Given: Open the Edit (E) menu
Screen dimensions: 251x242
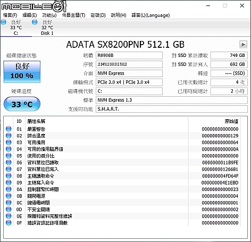Looking at the screenshot, I should click(x=30, y=15).
